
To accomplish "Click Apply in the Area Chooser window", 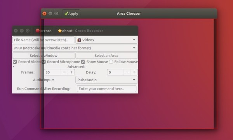I will pyautogui.click(x=71, y=14).
